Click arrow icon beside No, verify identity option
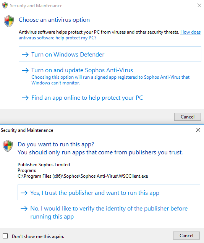Viewport: 204px width, 243px height. click(x=24, y=209)
